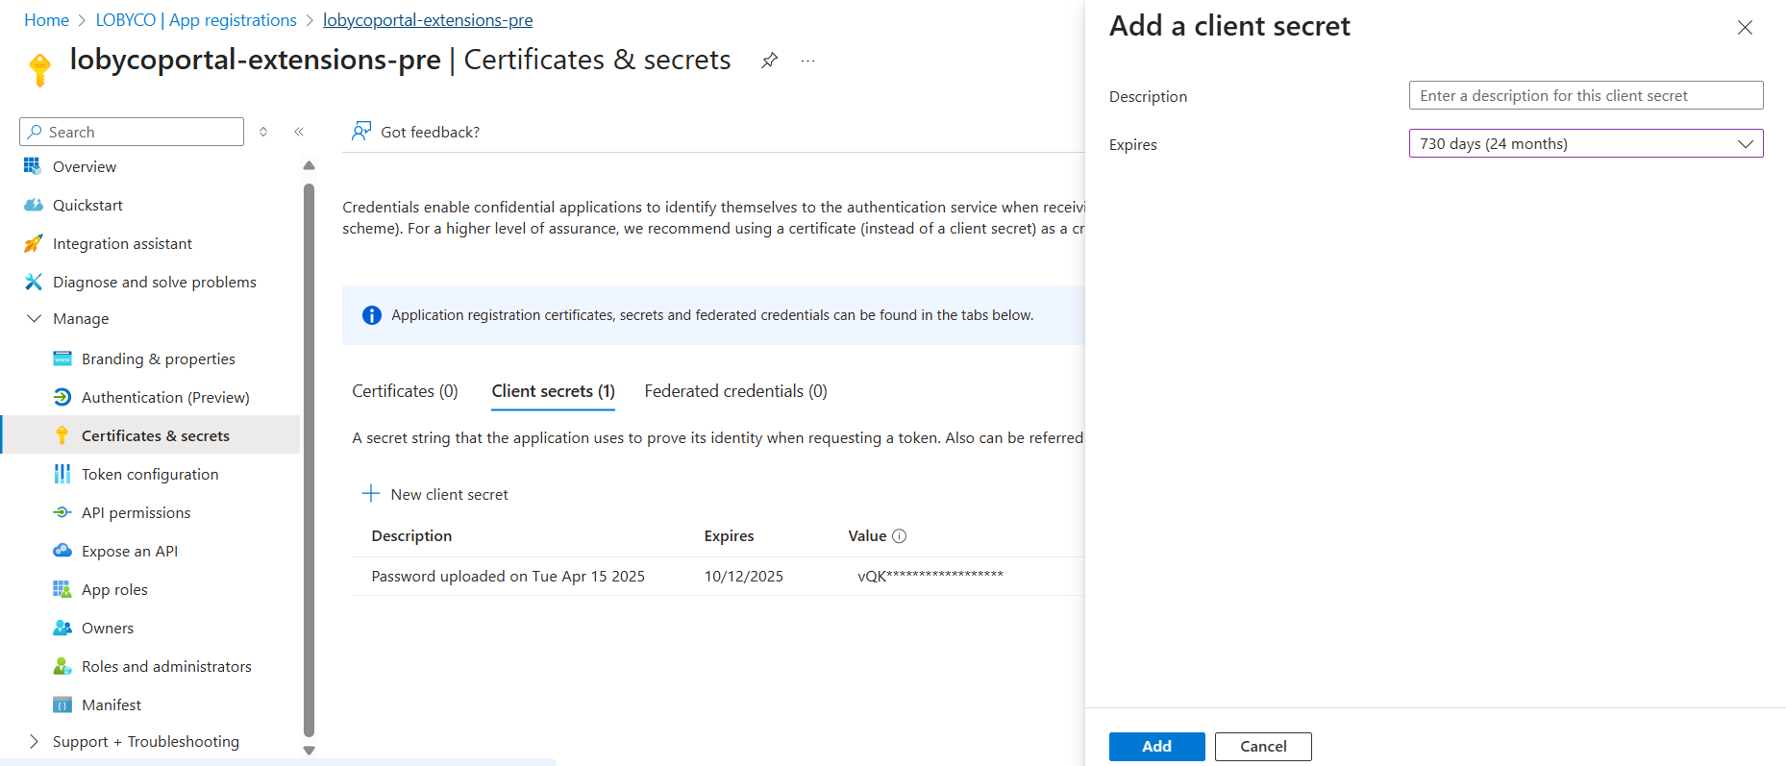
Task: Click the plus icon for New client secret
Action: tap(371, 494)
